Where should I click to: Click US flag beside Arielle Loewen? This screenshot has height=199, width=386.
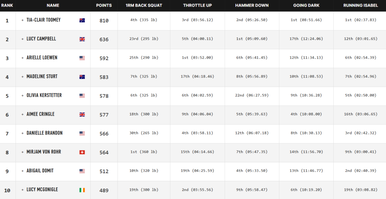pos(82,58)
